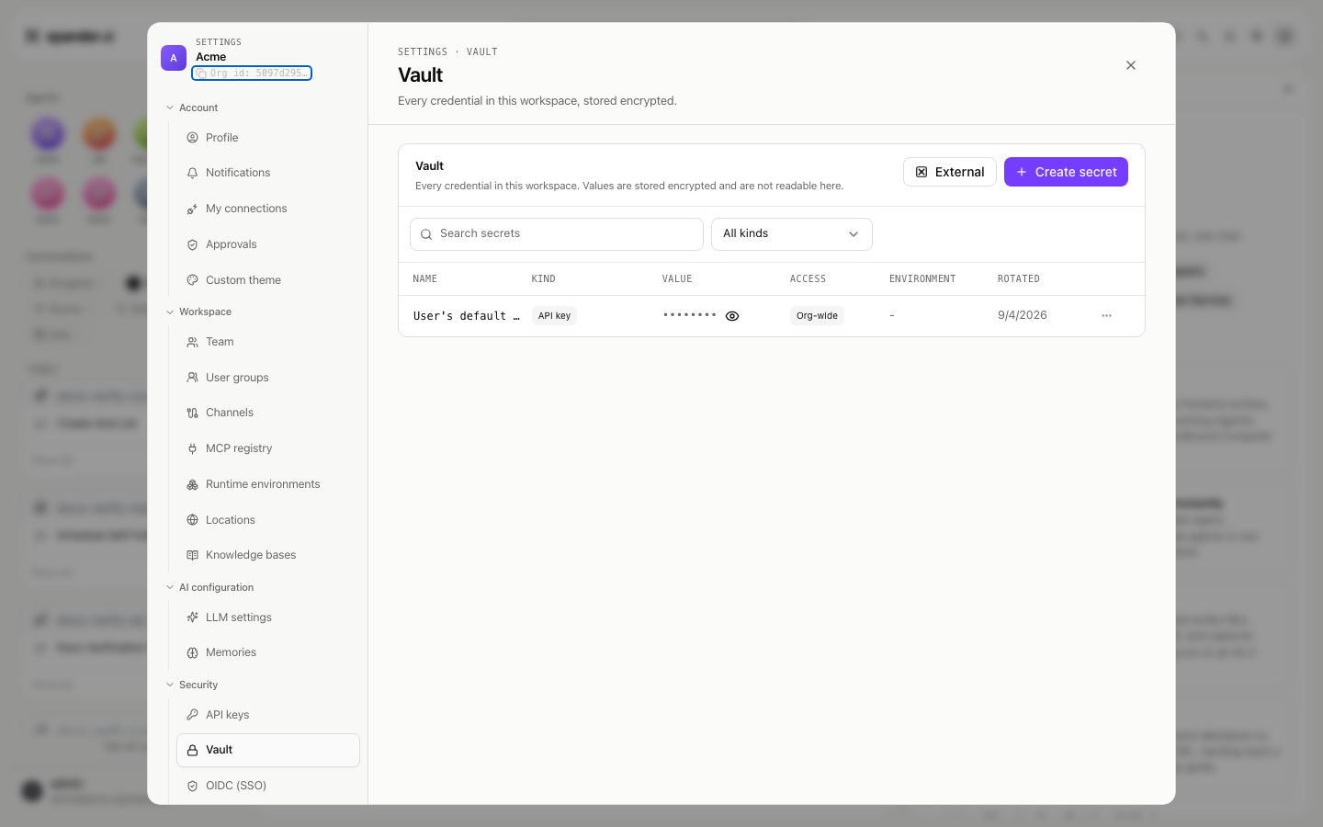Click the Runtime environments cubes icon
The width and height of the screenshot is (1323, 827).
coord(192,484)
